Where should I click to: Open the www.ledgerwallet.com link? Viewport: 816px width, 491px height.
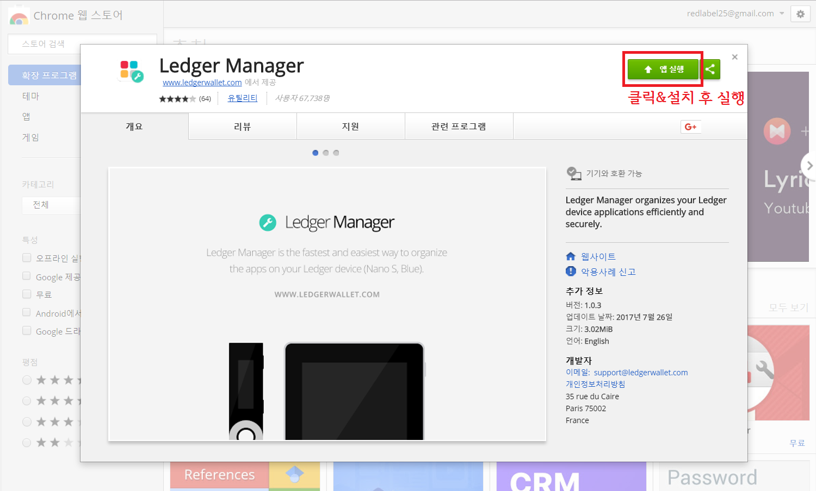point(202,83)
